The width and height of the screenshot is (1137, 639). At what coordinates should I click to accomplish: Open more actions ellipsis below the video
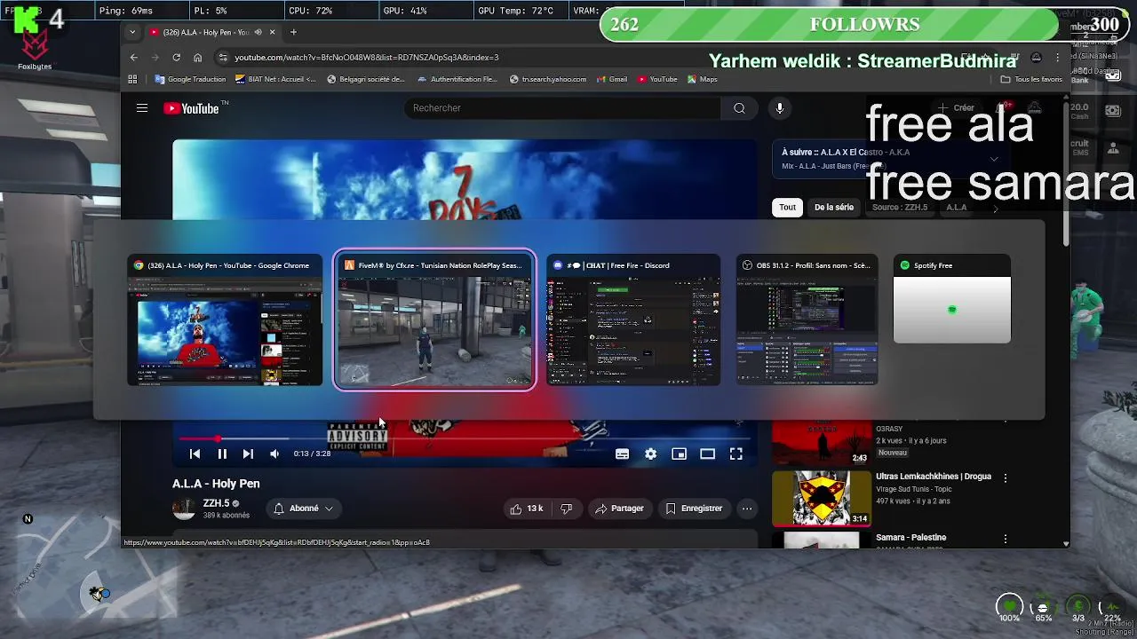click(x=747, y=509)
